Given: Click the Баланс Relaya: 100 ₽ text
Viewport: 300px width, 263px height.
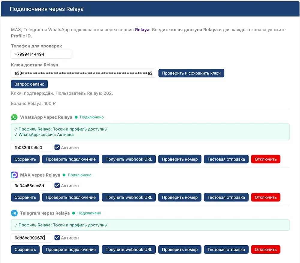Looking at the screenshot, I should pos(33,104).
